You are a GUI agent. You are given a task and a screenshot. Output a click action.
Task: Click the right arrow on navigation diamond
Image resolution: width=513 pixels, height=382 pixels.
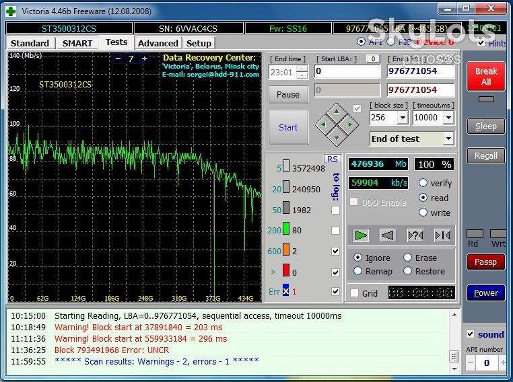[350, 124]
